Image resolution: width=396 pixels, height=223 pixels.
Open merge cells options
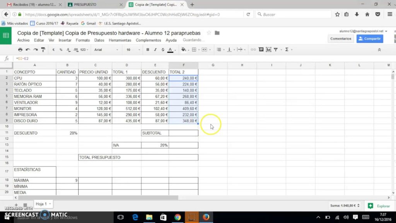click(204, 50)
